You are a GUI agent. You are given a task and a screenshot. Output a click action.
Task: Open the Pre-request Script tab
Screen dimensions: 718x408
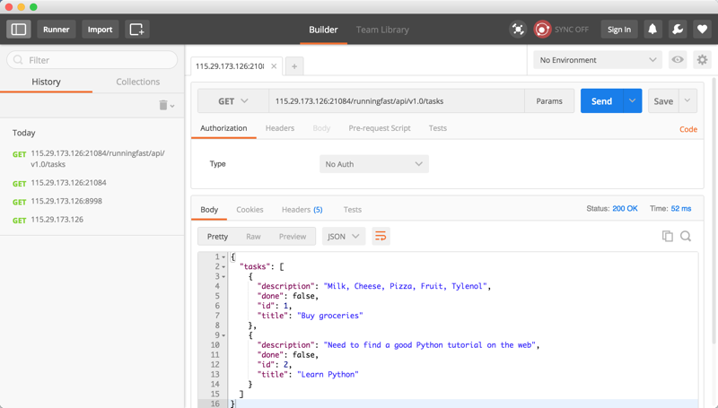click(379, 128)
